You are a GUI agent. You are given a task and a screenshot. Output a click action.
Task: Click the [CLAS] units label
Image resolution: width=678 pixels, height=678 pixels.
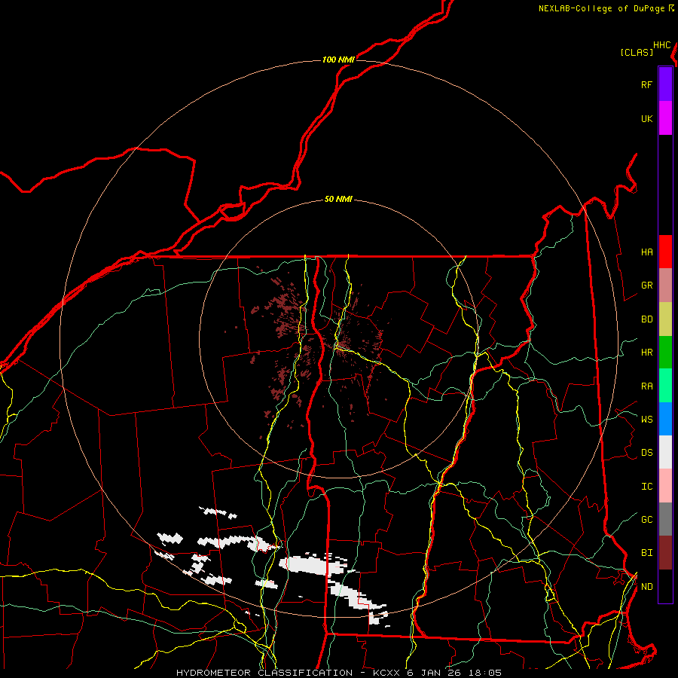click(637, 52)
